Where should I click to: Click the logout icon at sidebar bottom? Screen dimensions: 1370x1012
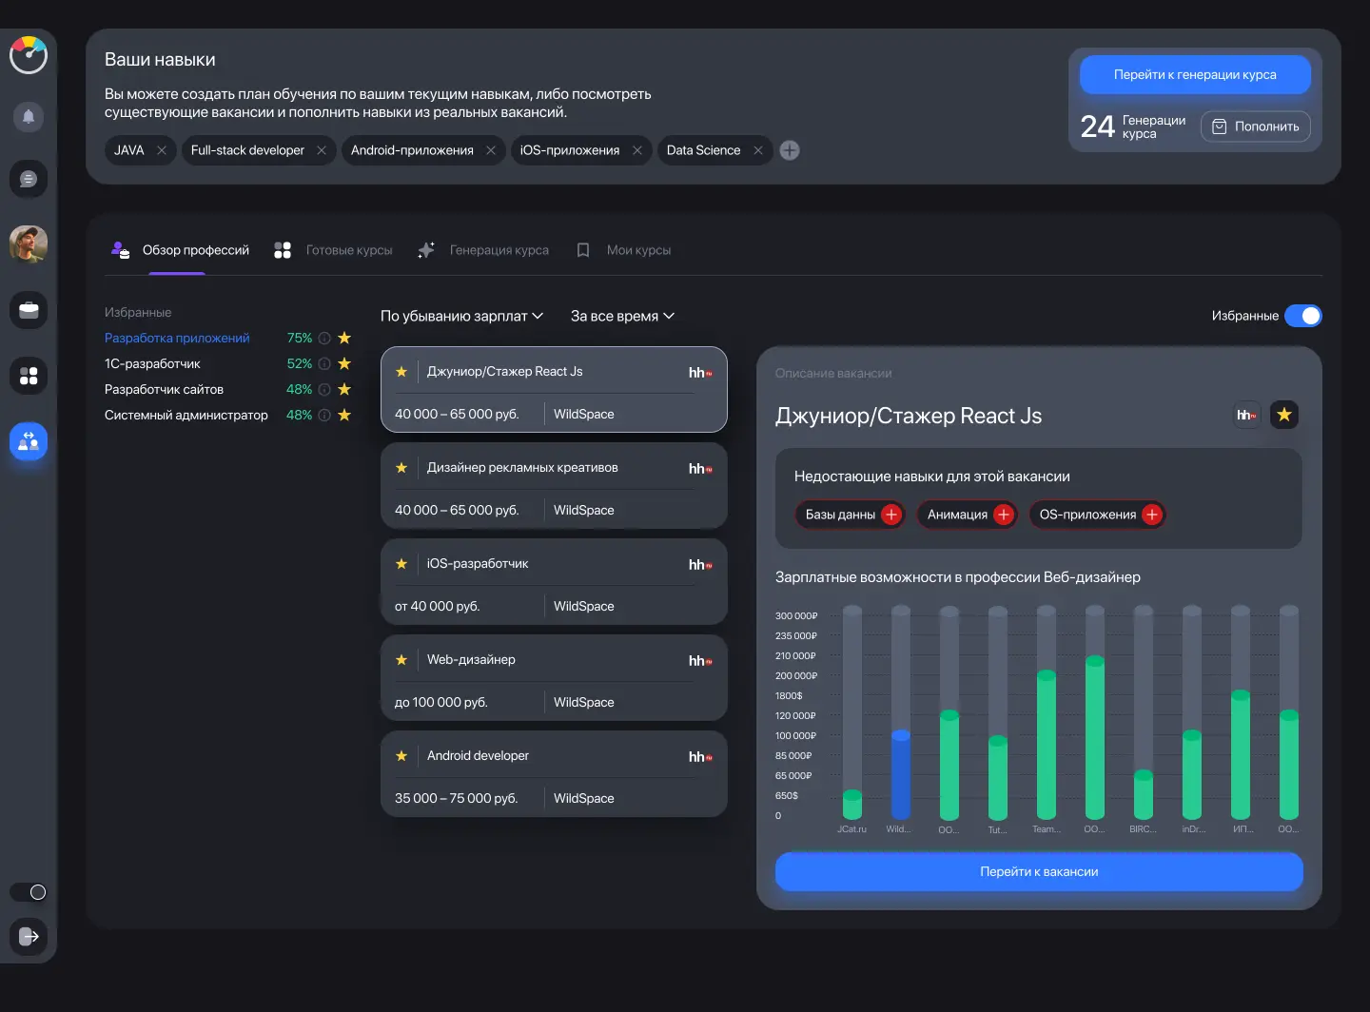(29, 936)
